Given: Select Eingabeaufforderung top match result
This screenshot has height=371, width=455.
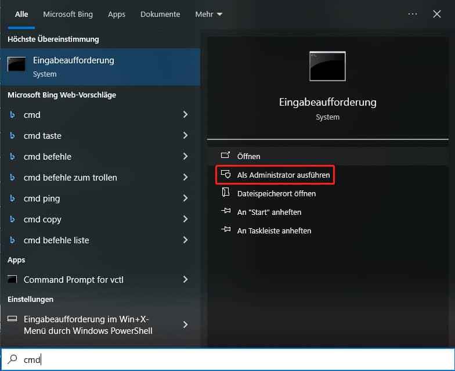Looking at the screenshot, I should coord(100,67).
